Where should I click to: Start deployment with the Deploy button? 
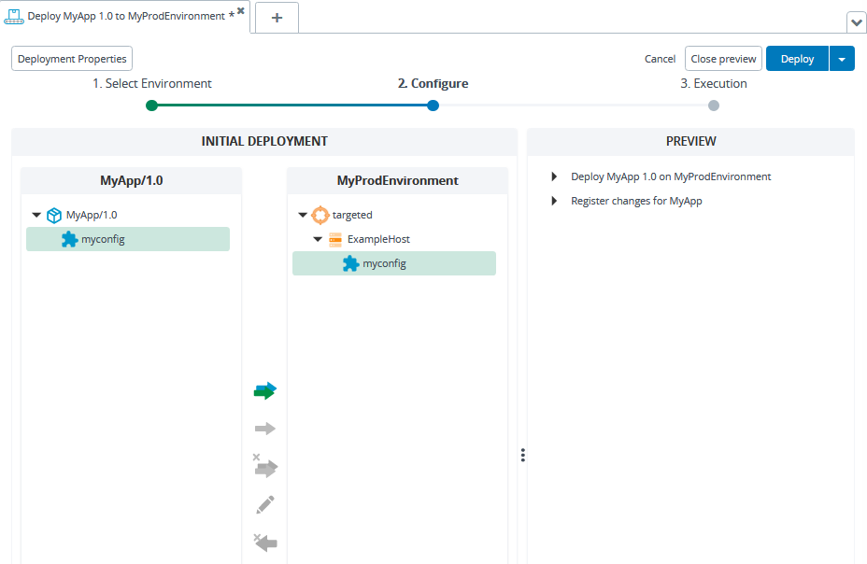click(x=797, y=59)
